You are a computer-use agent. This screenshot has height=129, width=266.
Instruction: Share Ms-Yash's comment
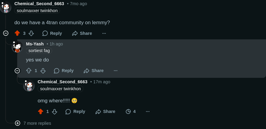pyautogui.click(x=94, y=71)
